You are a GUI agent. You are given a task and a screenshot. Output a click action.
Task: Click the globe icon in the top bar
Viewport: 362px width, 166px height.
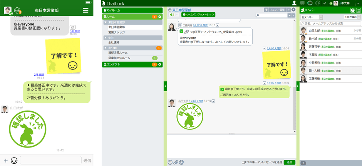310,3
